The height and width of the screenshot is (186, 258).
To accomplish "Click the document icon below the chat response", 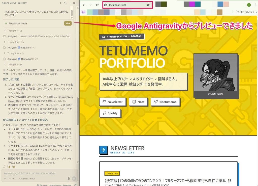I will pyautogui.click(x=4, y=166).
